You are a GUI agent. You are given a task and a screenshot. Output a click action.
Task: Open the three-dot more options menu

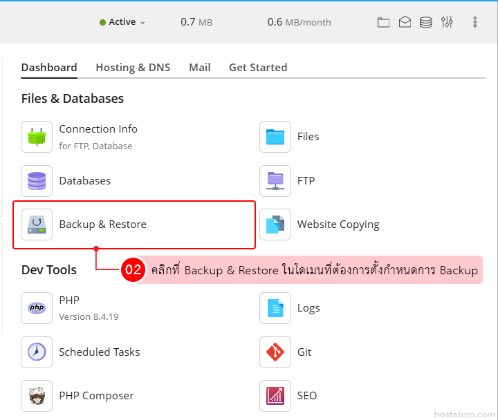[475, 22]
